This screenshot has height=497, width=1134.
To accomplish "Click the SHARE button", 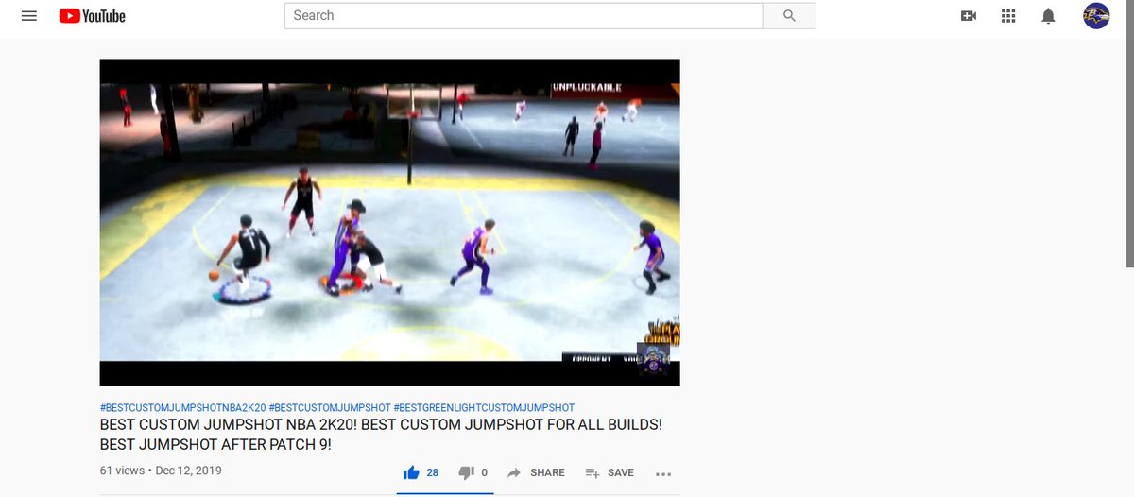I will tap(536, 472).
